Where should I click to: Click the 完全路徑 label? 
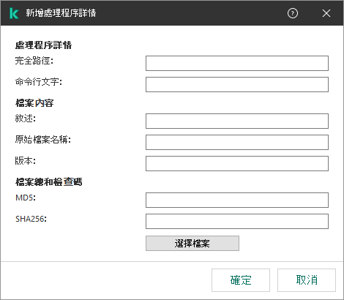click(34, 61)
